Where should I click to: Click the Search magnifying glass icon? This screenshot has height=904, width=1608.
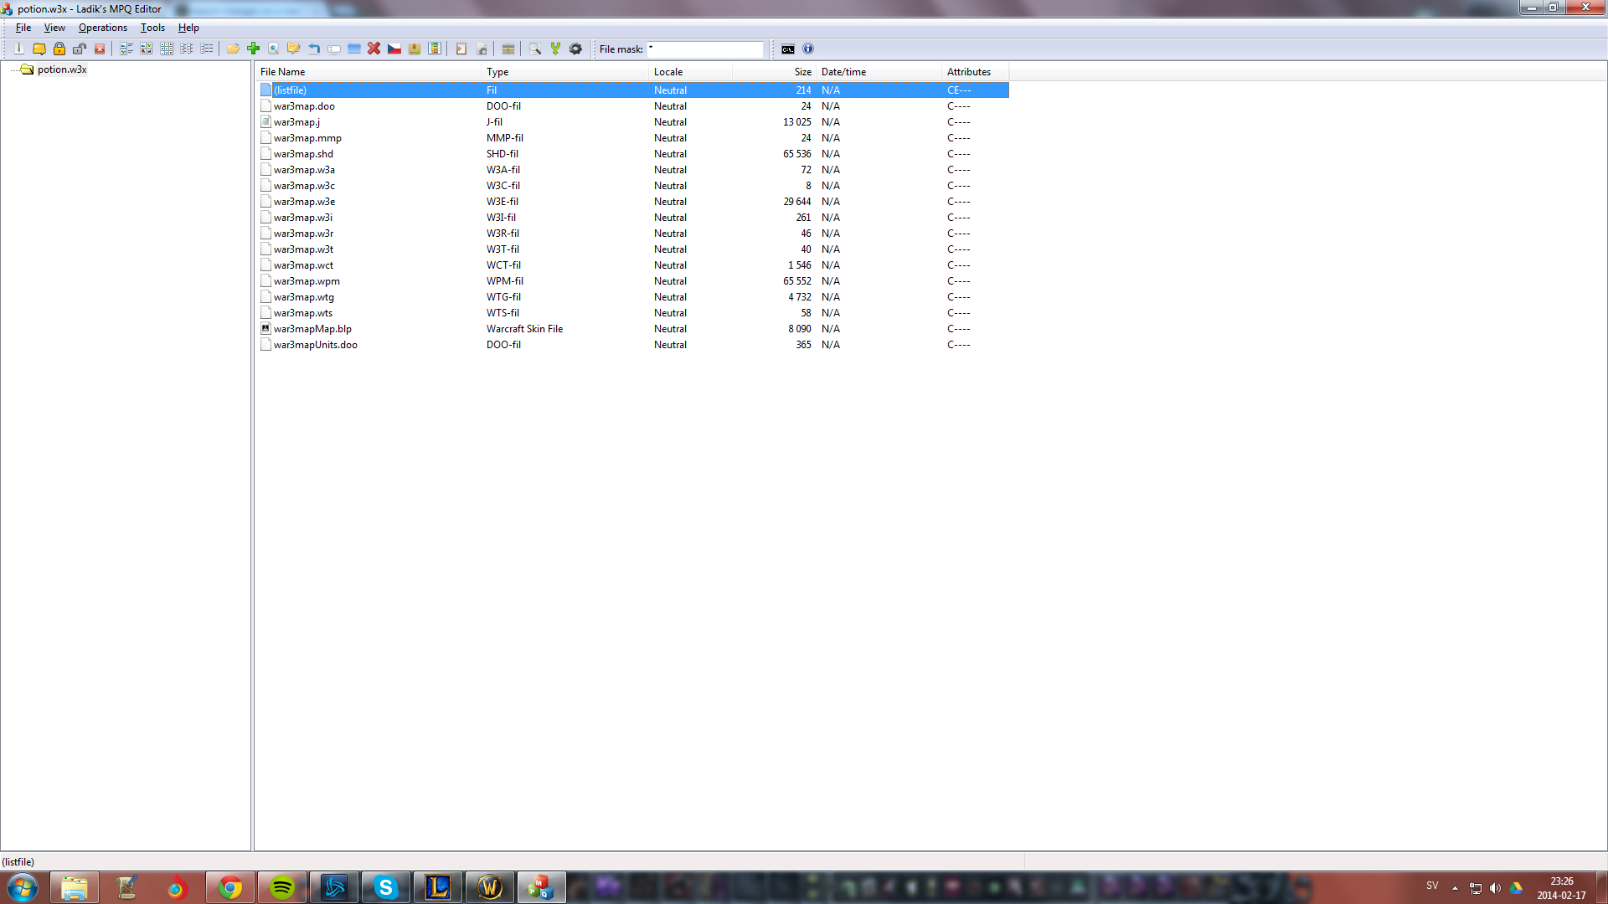(535, 49)
